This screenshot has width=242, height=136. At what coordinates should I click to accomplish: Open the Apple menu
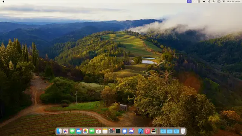tap(3, 2)
